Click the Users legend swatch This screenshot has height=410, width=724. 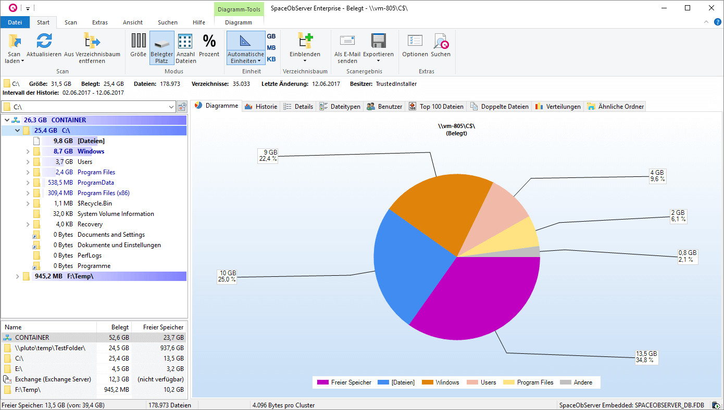[472, 382]
